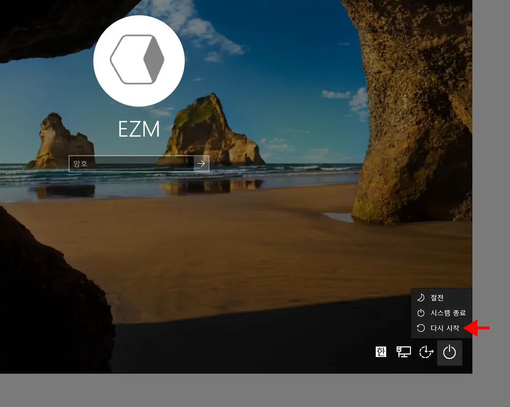Click the sandy beach wallpaper area
This screenshot has height=407, width=510.
[214, 248]
